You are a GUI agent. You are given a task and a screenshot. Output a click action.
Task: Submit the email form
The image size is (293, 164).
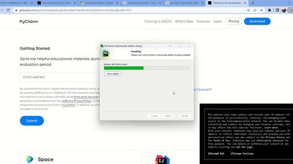coord(32,121)
